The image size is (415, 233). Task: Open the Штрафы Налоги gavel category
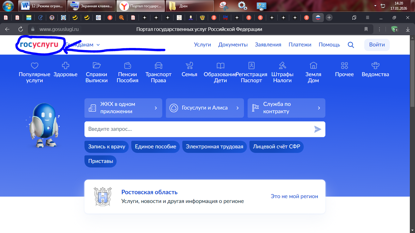coord(283,65)
